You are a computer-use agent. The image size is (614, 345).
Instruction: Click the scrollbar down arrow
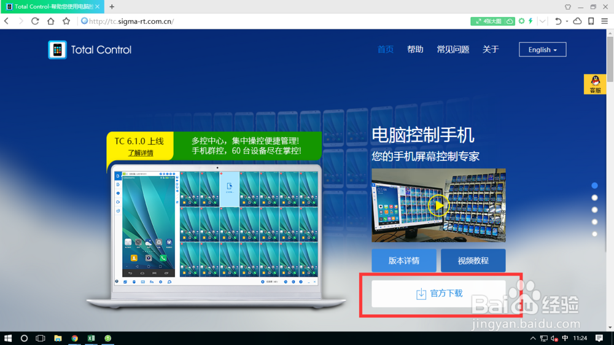[610, 328]
